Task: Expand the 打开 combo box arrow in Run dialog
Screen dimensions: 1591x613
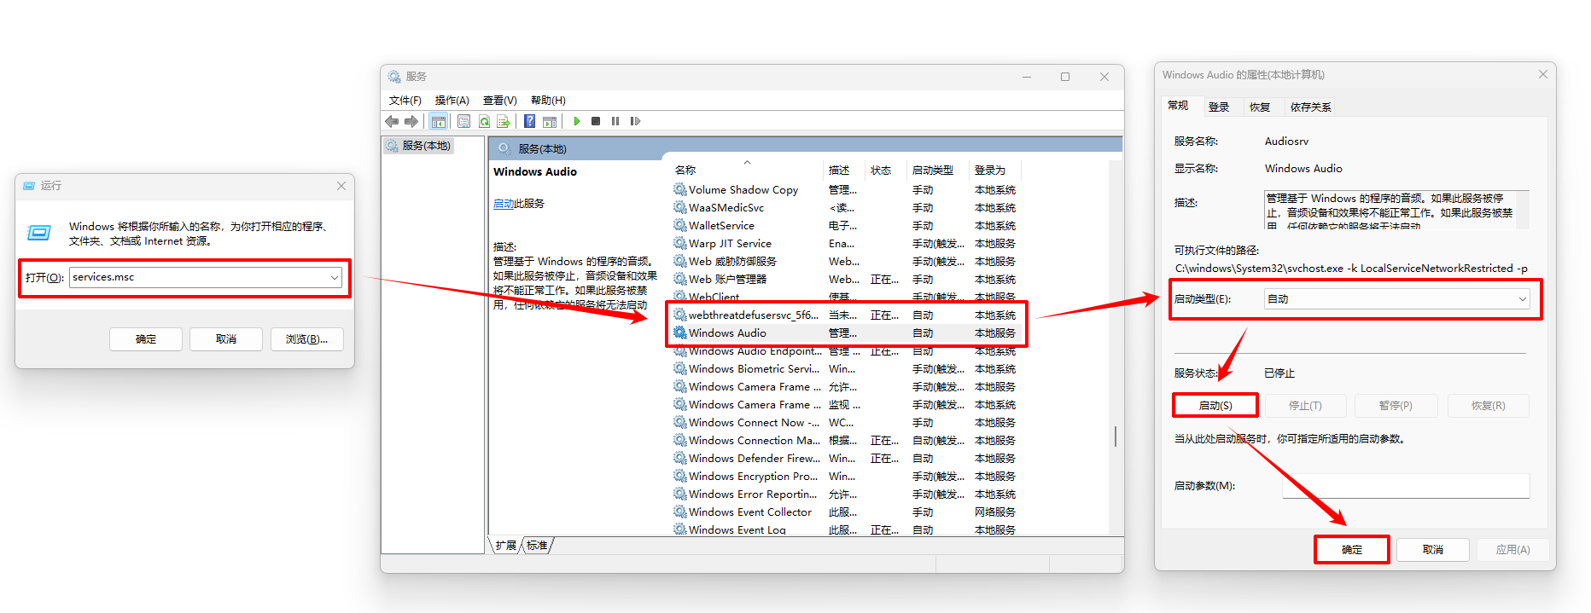Action: click(x=335, y=277)
